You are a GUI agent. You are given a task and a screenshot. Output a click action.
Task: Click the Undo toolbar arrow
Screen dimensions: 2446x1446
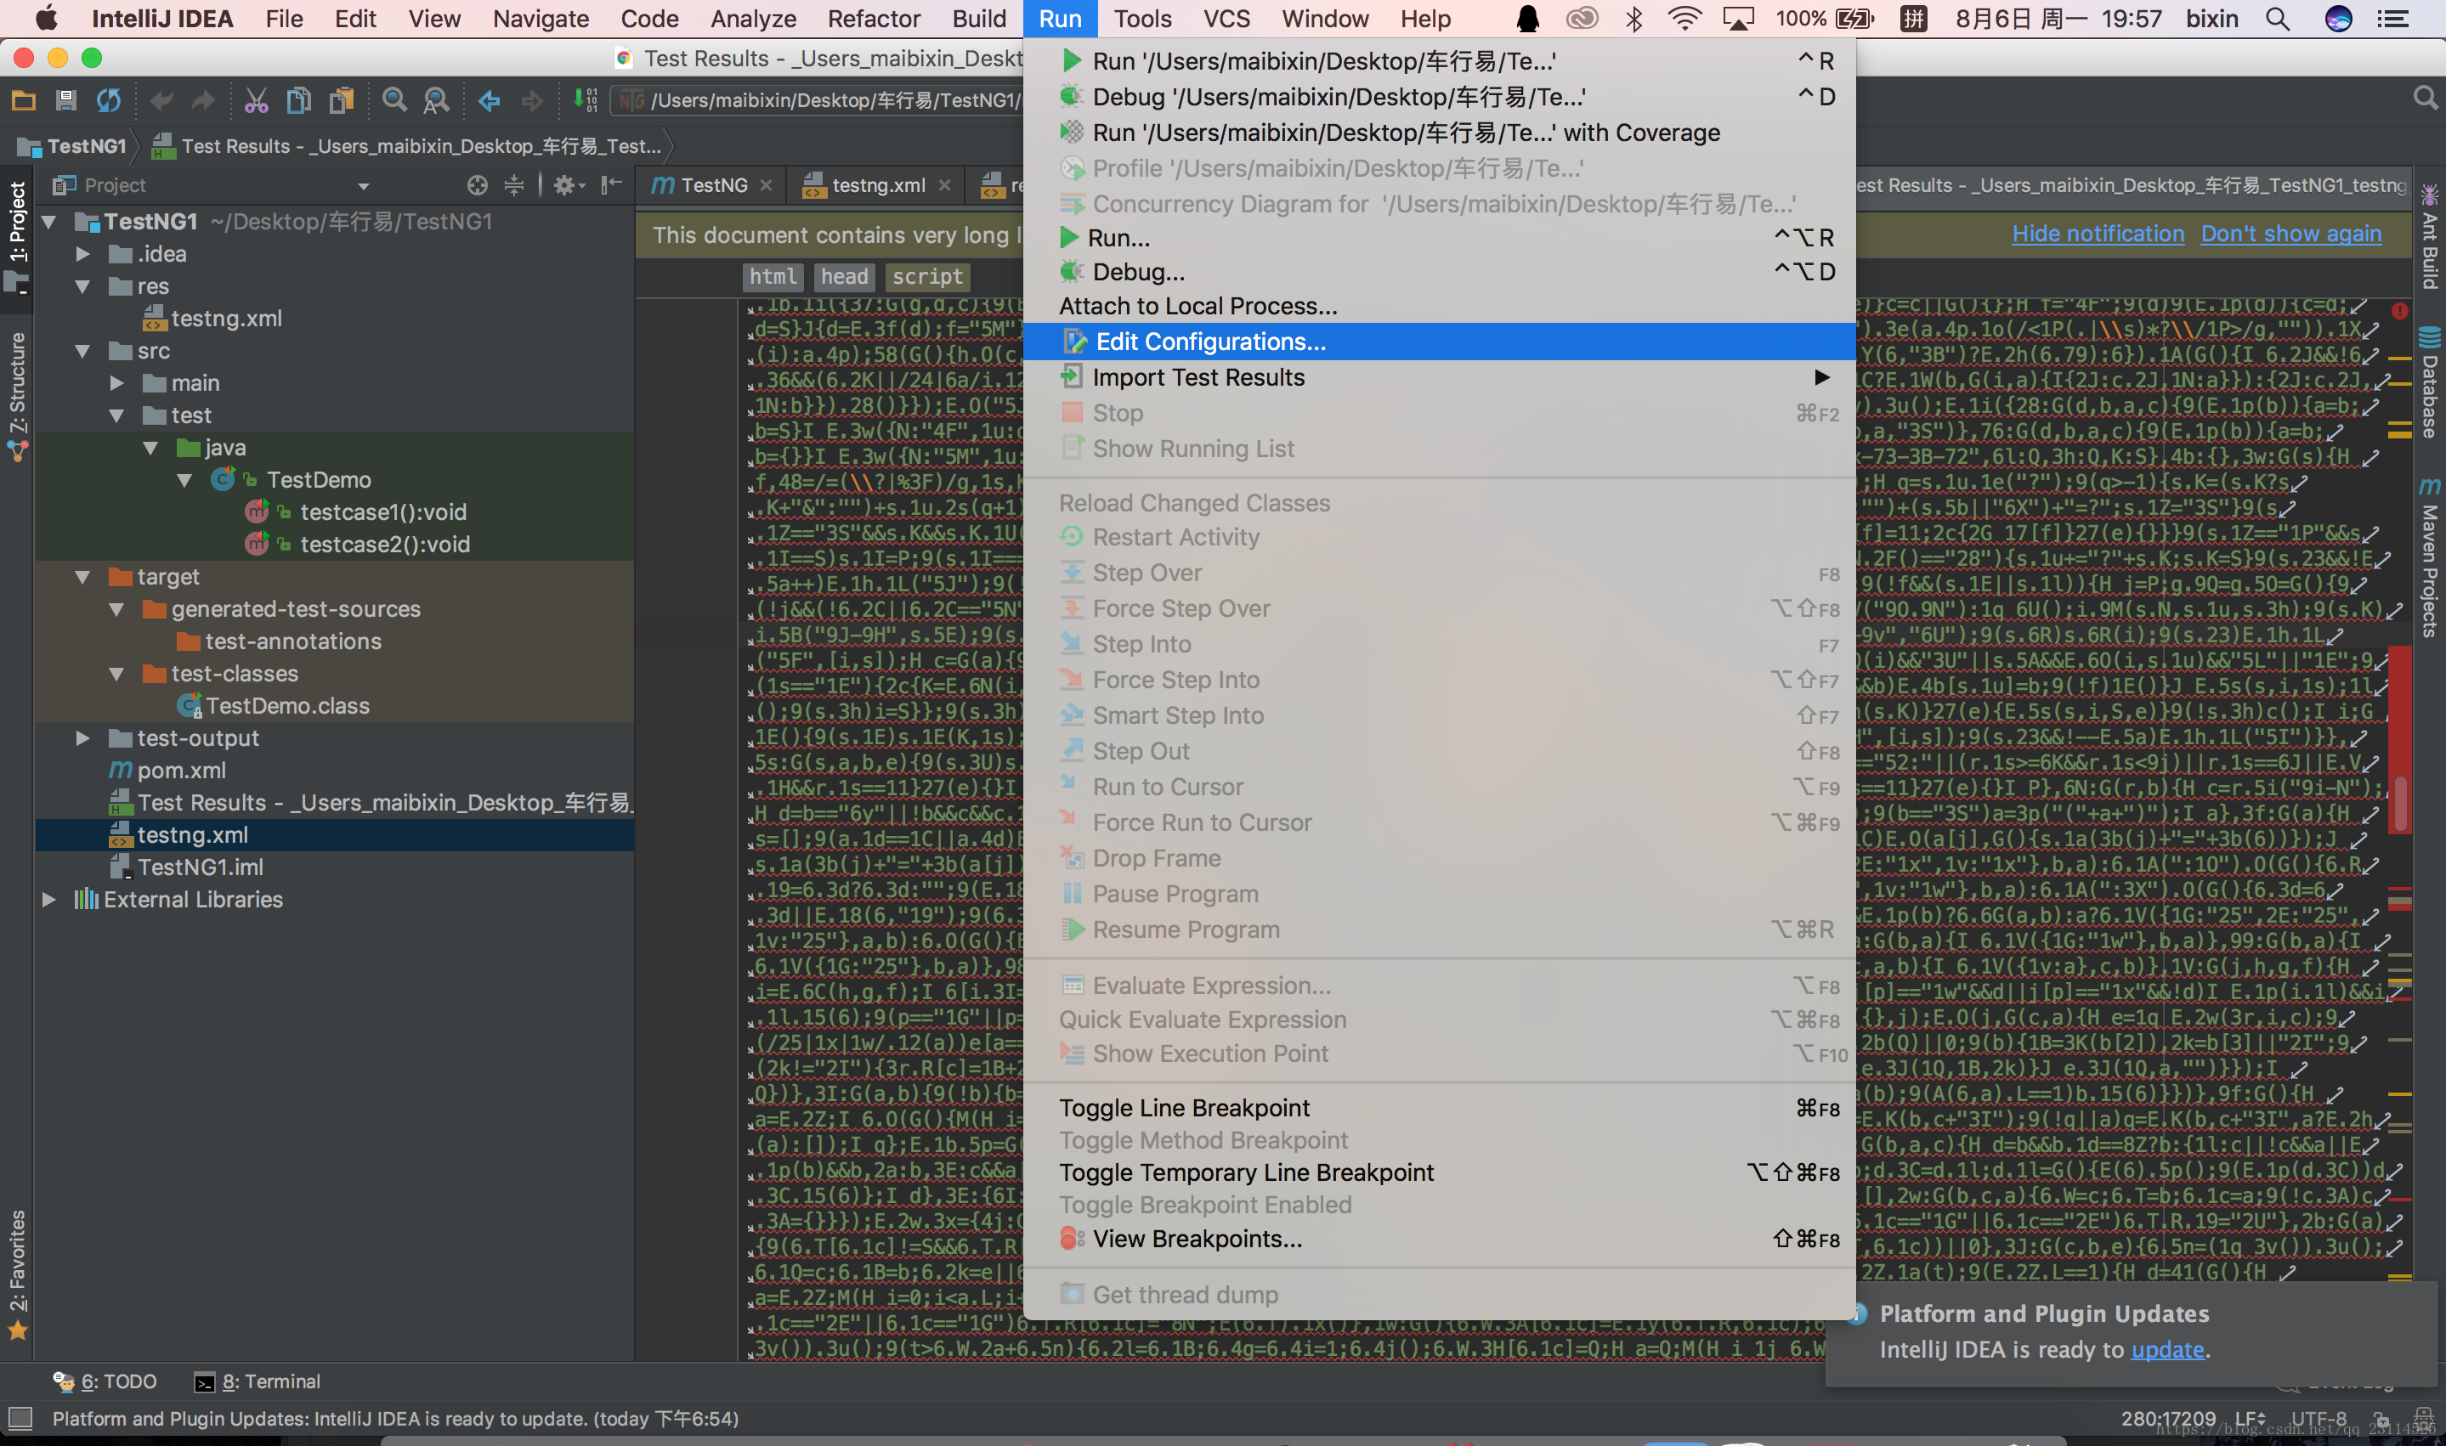pos(161,100)
